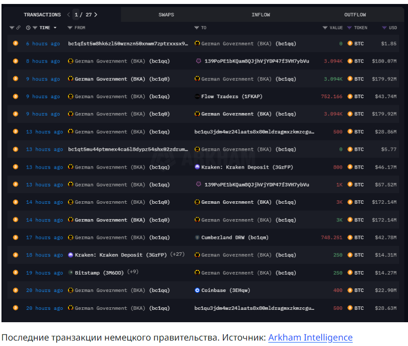
Task: Click the 752.166 value cell
Action: 332,97
